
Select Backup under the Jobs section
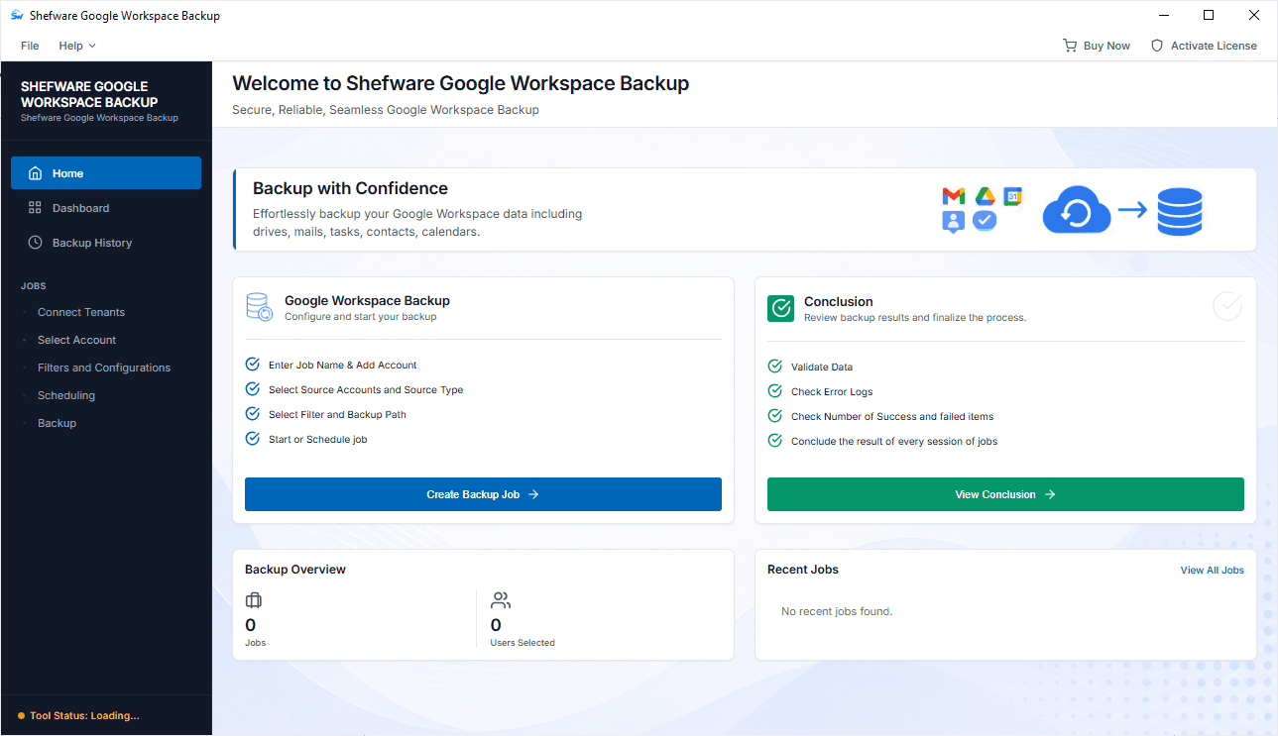click(57, 423)
